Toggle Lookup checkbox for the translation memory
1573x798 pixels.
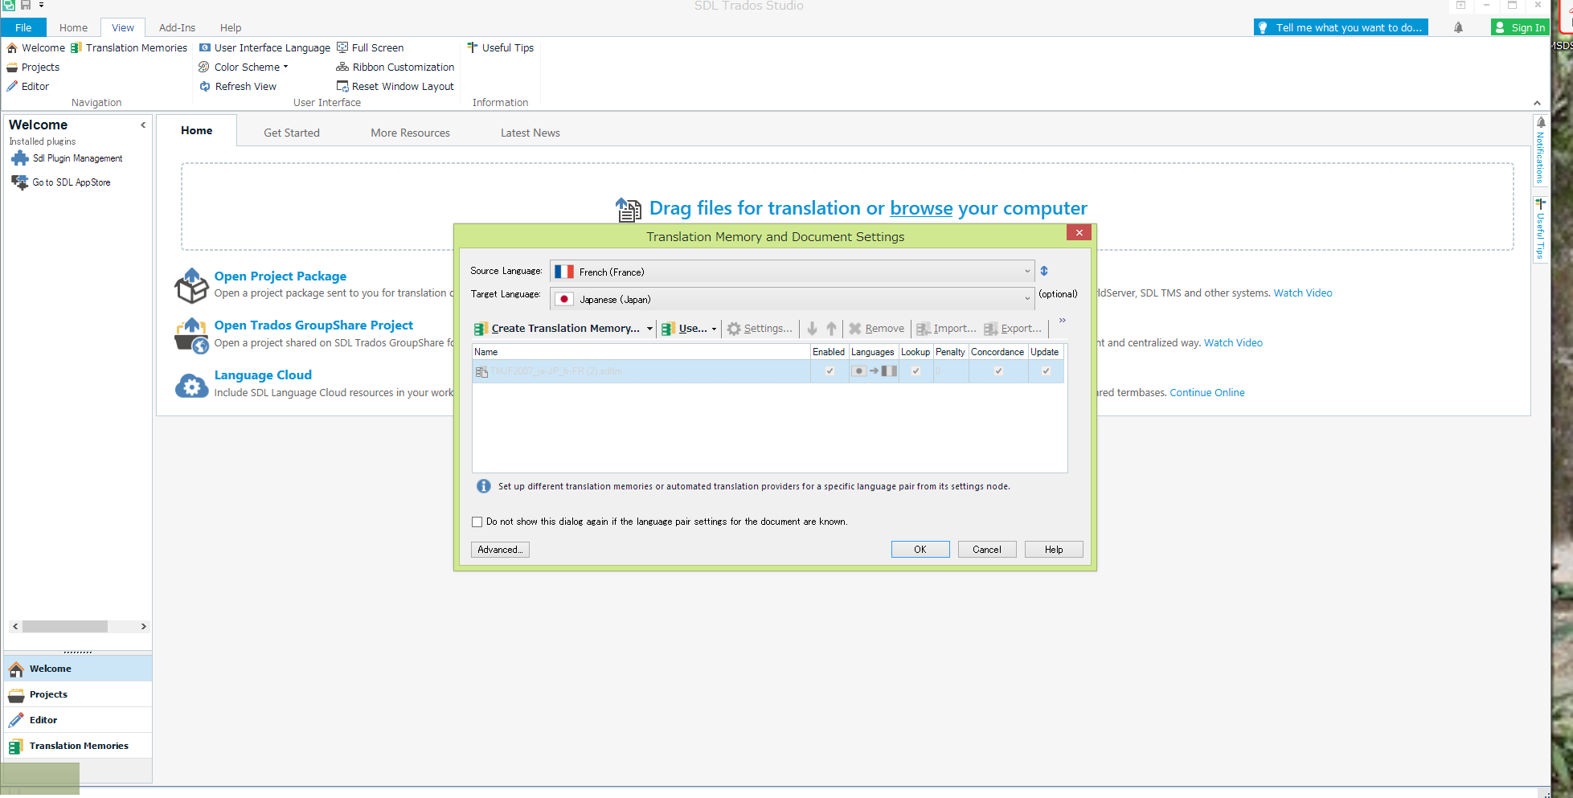click(x=916, y=371)
